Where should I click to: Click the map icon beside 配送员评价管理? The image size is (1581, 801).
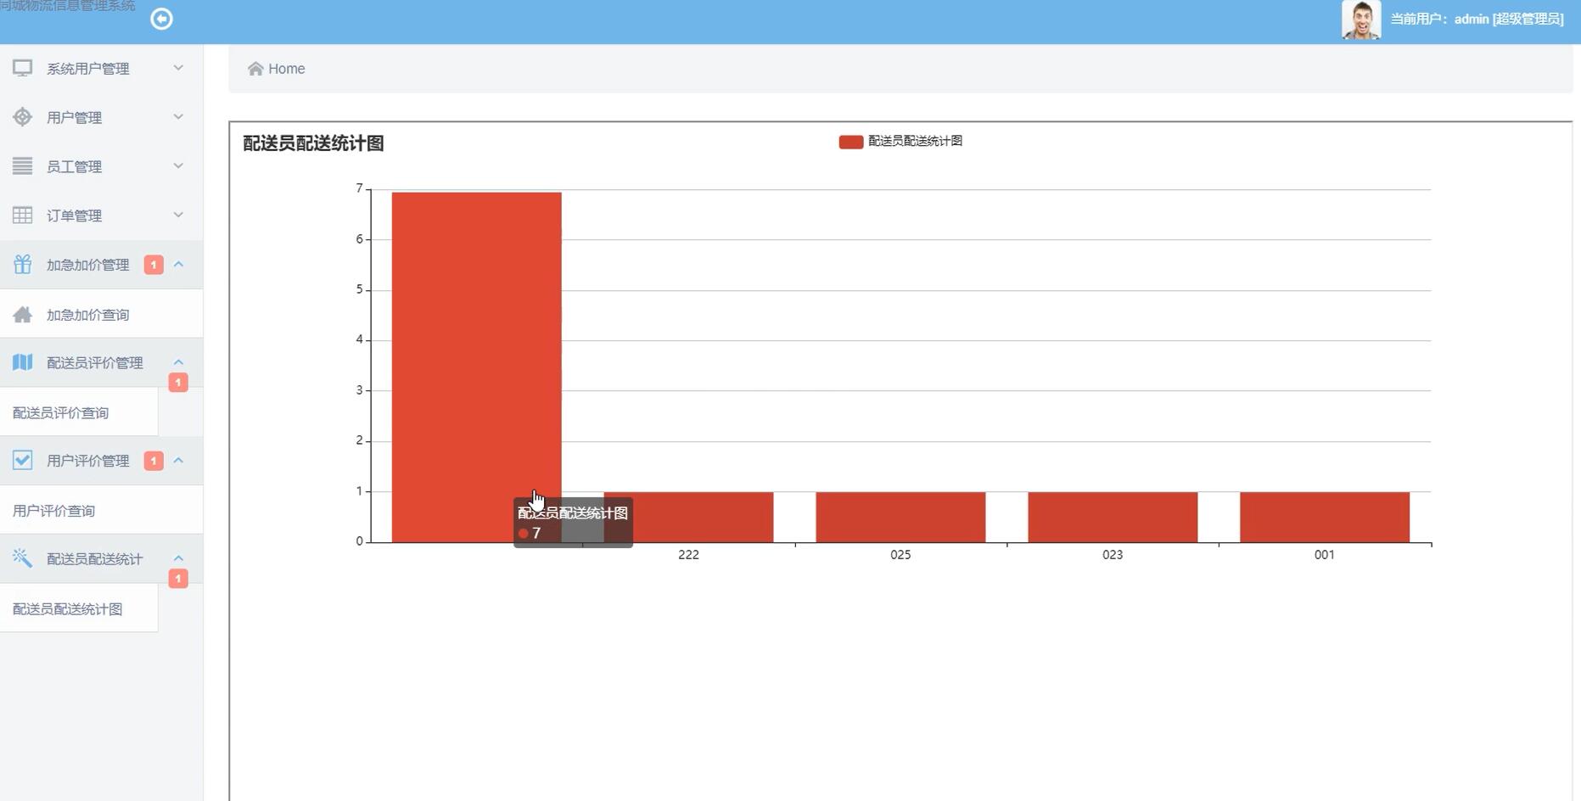tap(23, 362)
